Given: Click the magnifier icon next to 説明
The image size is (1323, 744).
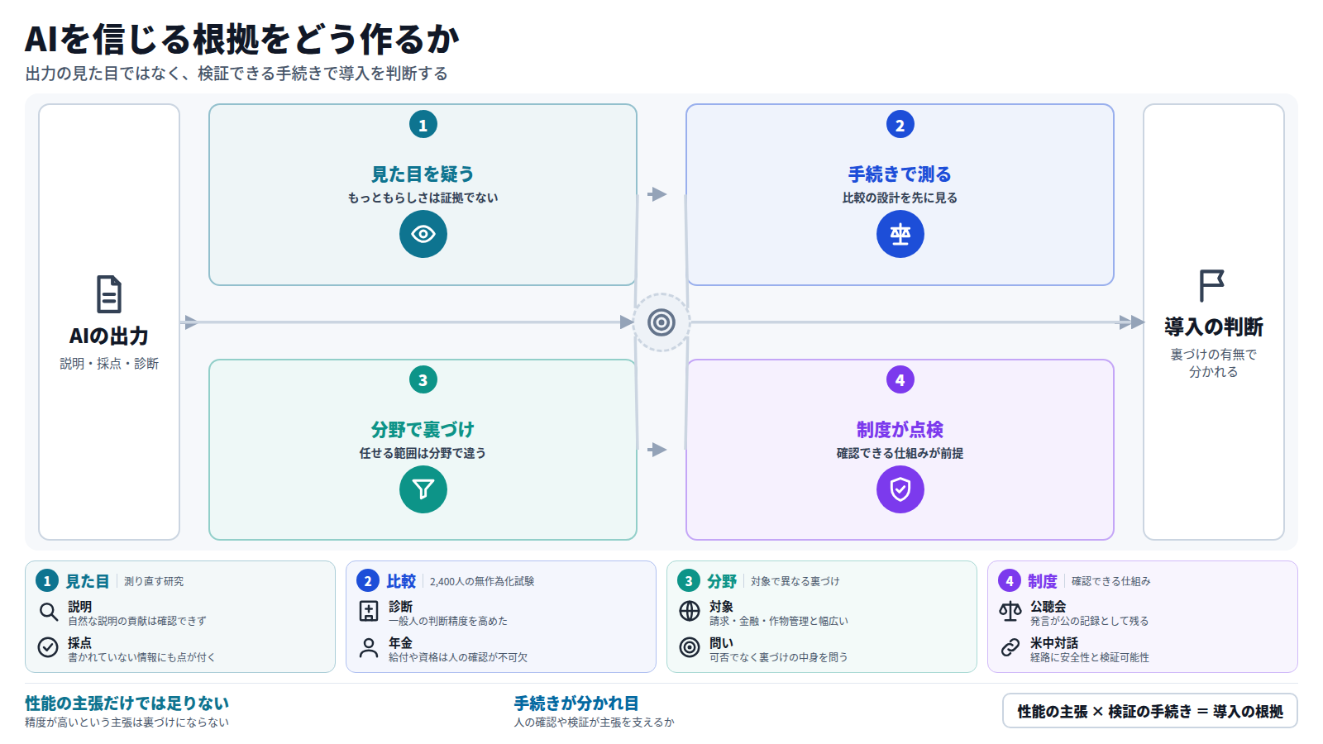Looking at the screenshot, I should click(x=49, y=612).
